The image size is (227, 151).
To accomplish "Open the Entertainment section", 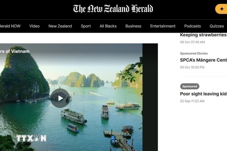I will pos(163,26).
